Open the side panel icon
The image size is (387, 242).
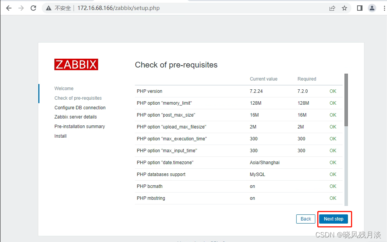360,8
